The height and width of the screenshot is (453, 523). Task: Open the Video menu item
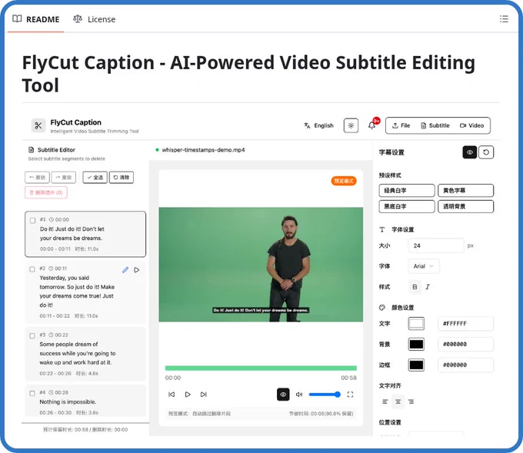(x=471, y=125)
